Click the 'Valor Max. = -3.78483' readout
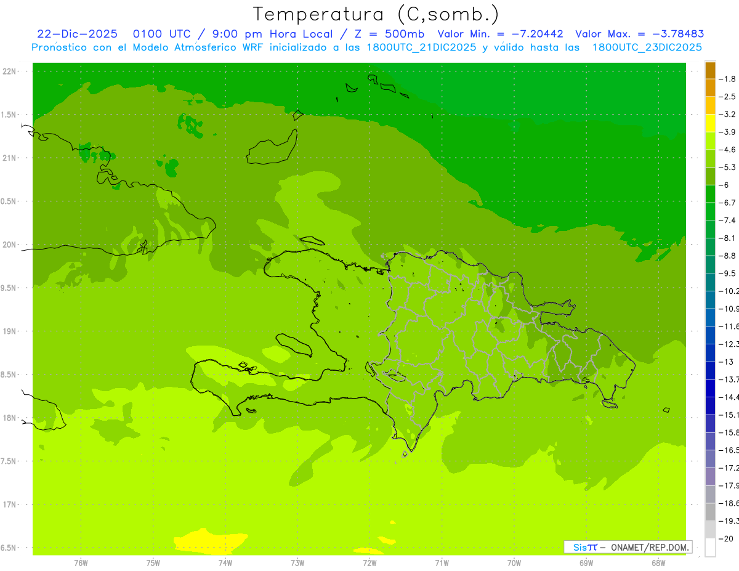The image size is (739, 571). click(x=639, y=34)
